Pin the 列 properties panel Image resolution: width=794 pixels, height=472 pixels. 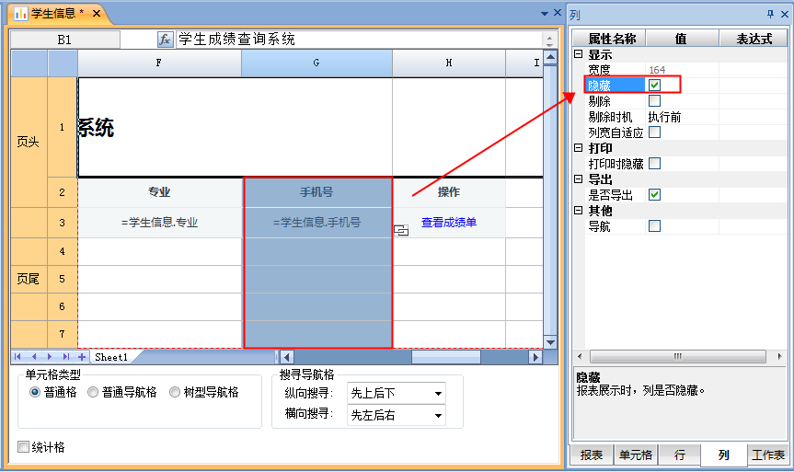(770, 14)
